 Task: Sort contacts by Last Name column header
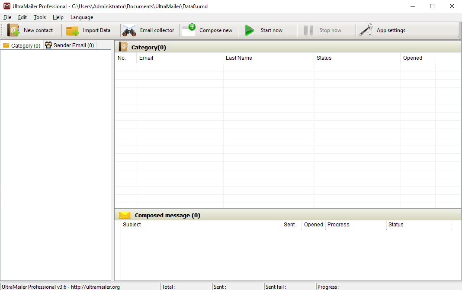(x=269, y=58)
